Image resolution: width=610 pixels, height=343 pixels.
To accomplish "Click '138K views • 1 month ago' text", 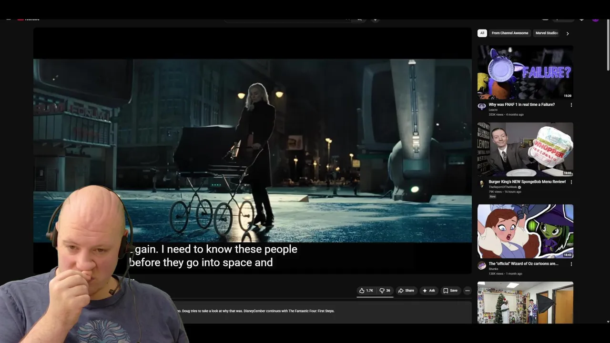I will pos(505,274).
